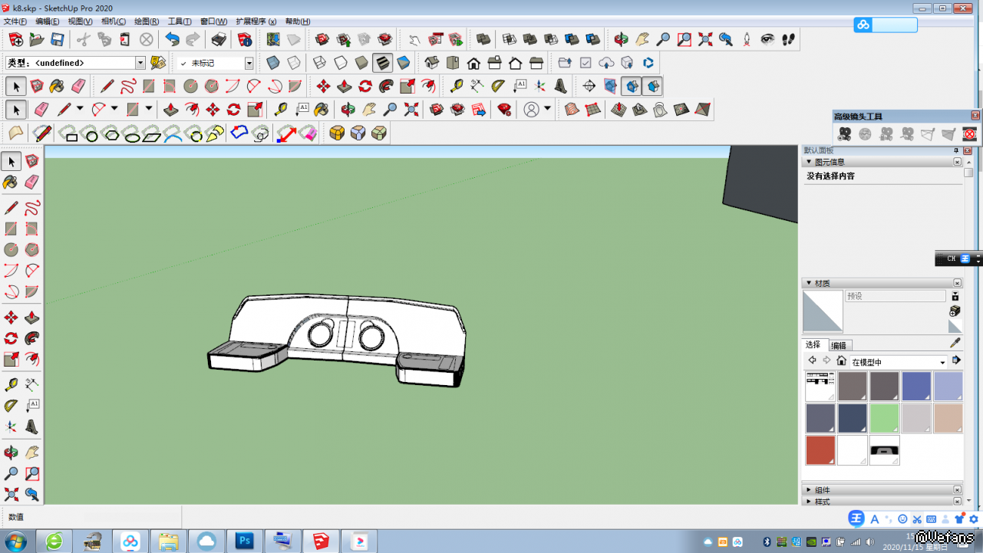The width and height of the screenshot is (983, 553).
Task: Open the 类型 undefined dropdown
Action: [140, 63]
